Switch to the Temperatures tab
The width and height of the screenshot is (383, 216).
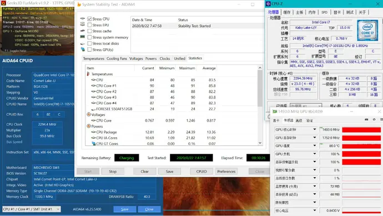point(94,59)
